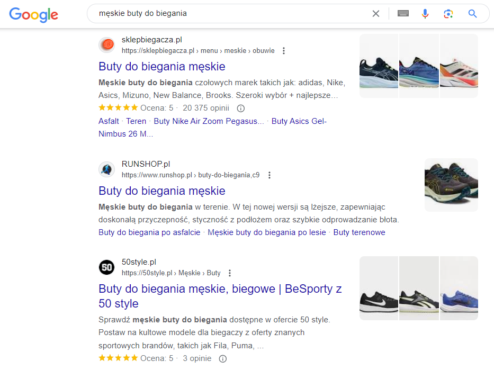The width and height of the screenshot is (494, 379).
Task: Click the RUNSHOP trail shoe thumbnail
Action: click(451, 185)
